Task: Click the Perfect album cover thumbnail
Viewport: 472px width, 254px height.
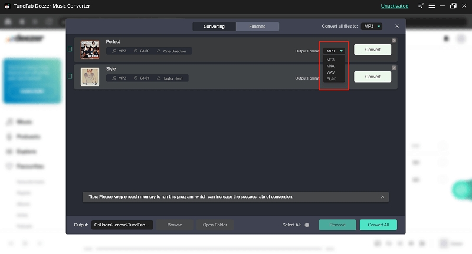Action: click(90, 50)
